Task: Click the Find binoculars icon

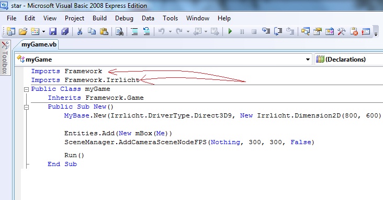Action: pyautogui.click(x=119, y=31)
